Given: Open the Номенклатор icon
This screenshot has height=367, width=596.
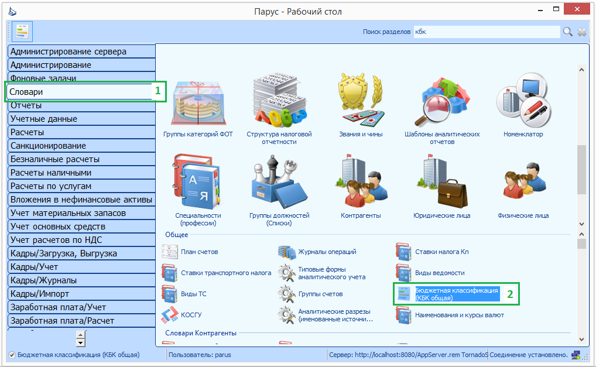Looking at the screenshot, I should [x=523, y=100].
